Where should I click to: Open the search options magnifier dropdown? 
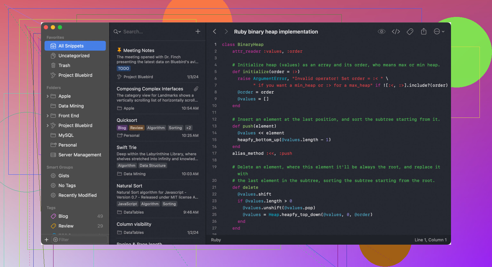[117, 32]
